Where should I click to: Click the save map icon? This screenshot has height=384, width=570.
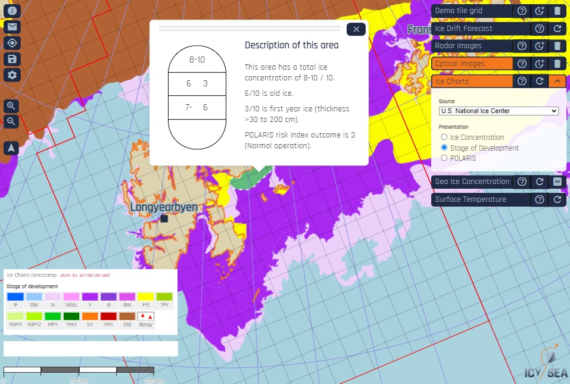tap(11, 59)
